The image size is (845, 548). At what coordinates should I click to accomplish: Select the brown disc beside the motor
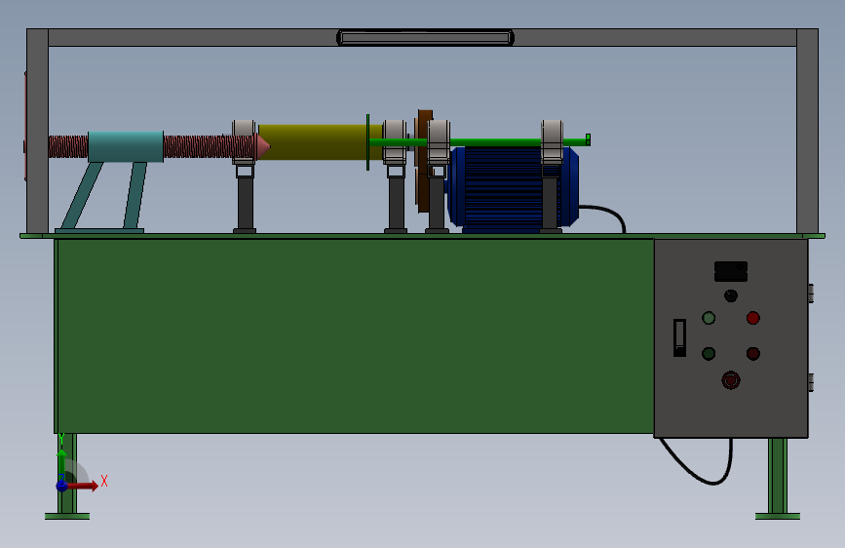point(424,161)
